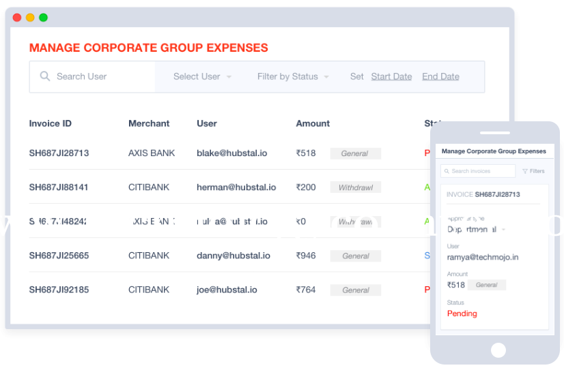Click user herman@hubstal.io
The image size is (564, 370).
point(236,187)
